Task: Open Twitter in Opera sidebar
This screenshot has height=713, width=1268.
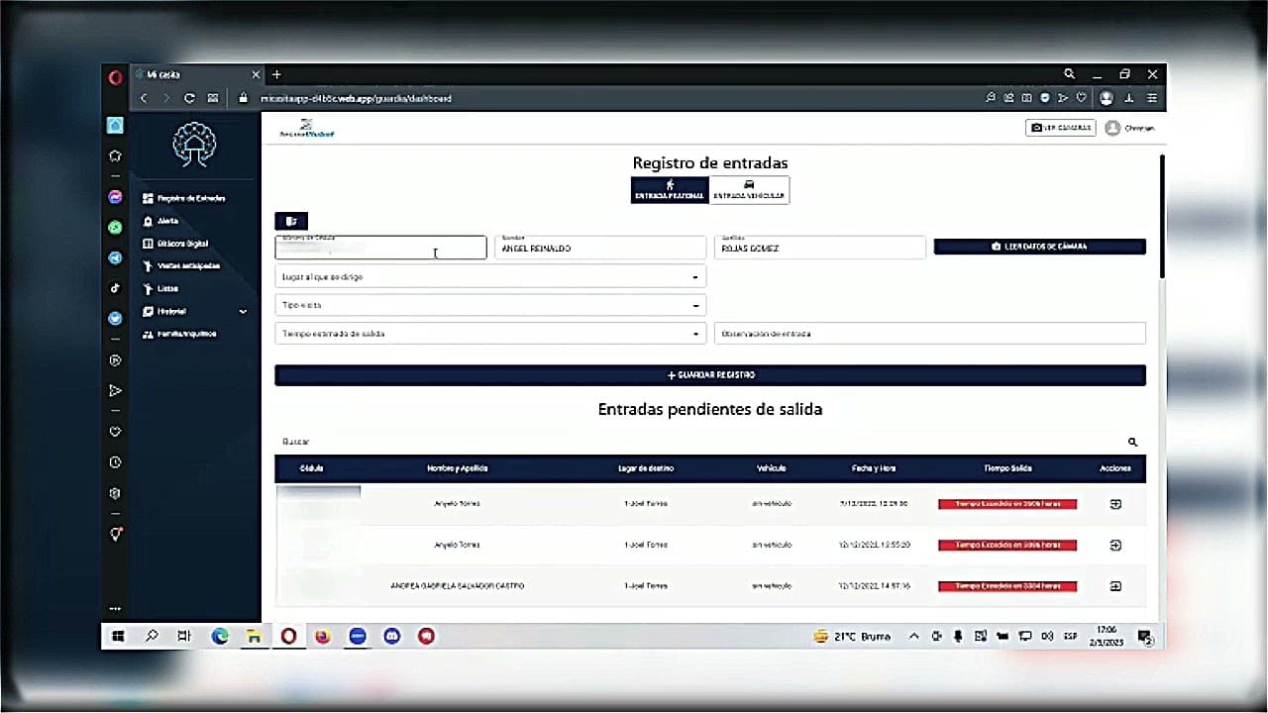Action: click(115, 319)
